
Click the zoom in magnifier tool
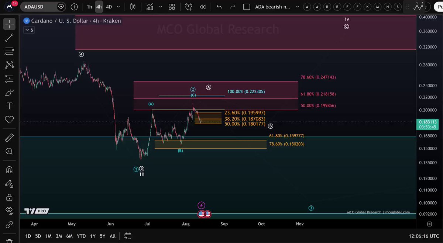[x=9, y=152]
